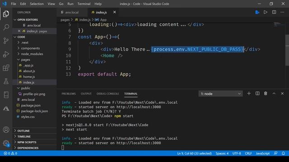The image size is (289, 162).
Task: Close the index.js editor tab
Action: [x=114, y=12]
